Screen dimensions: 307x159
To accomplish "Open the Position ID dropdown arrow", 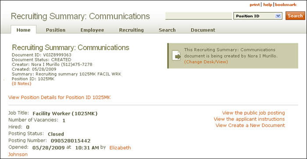I will pos(278,16).
